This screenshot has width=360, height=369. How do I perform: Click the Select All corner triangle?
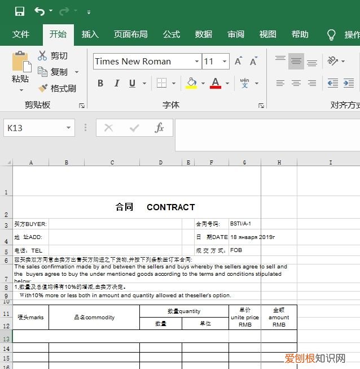(8, 162)
